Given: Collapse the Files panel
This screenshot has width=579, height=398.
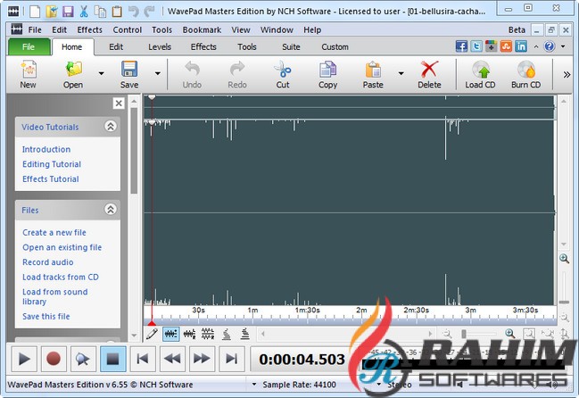Looking at the screenshot, I should (x=111, y=210).
